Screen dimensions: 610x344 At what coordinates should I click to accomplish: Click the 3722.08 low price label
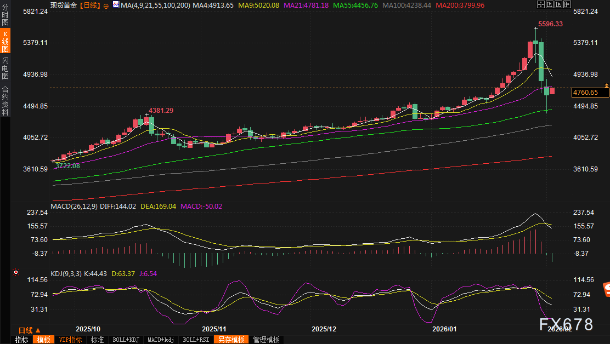click(x=67, y=166)
